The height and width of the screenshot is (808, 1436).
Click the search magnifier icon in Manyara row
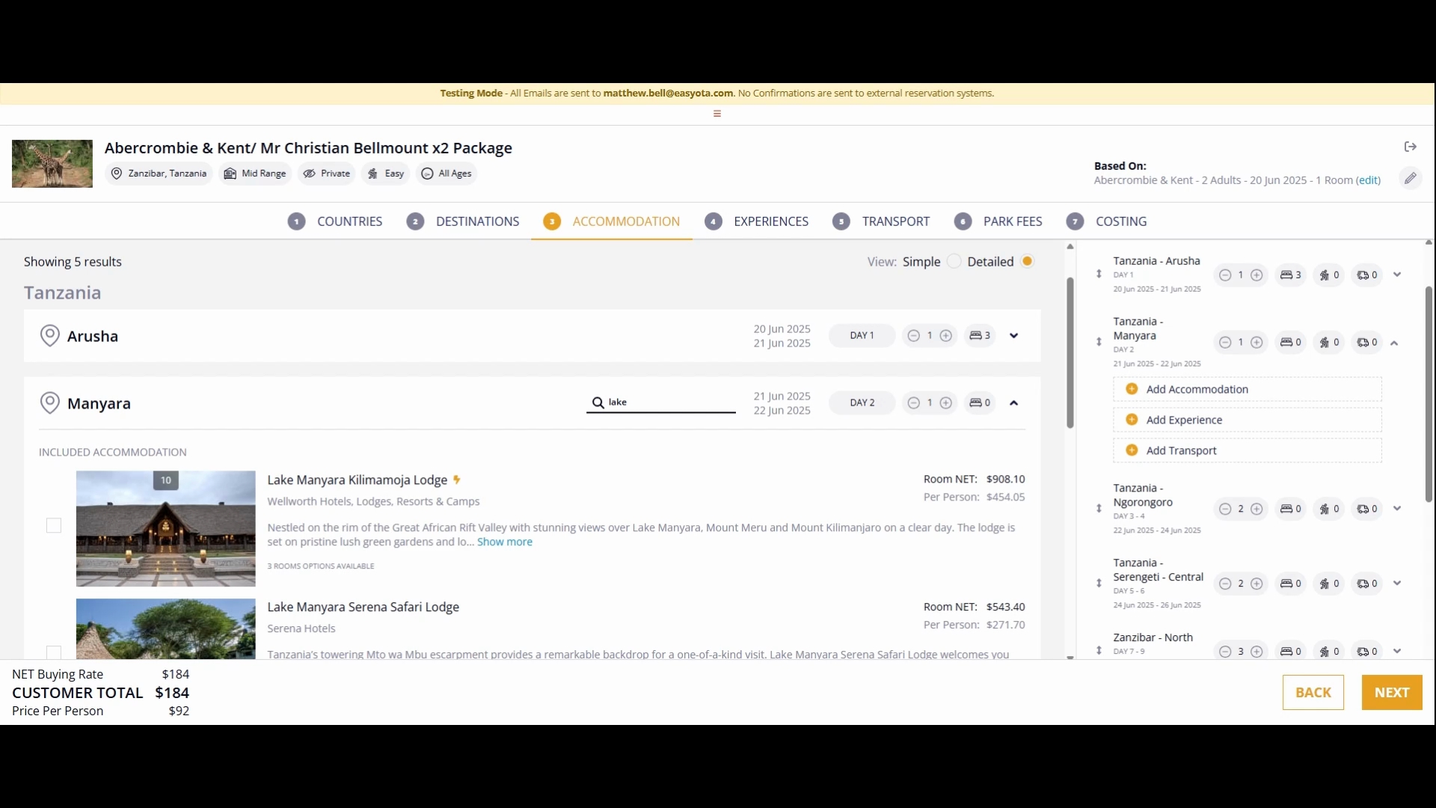[x=598, y=403]
